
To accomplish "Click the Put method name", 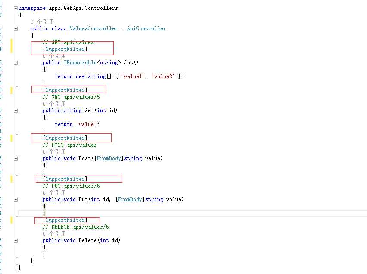I will click(83, 199).
